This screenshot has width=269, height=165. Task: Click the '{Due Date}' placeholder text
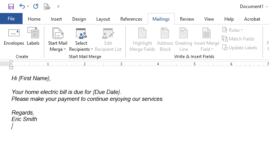tap(106, 92)
